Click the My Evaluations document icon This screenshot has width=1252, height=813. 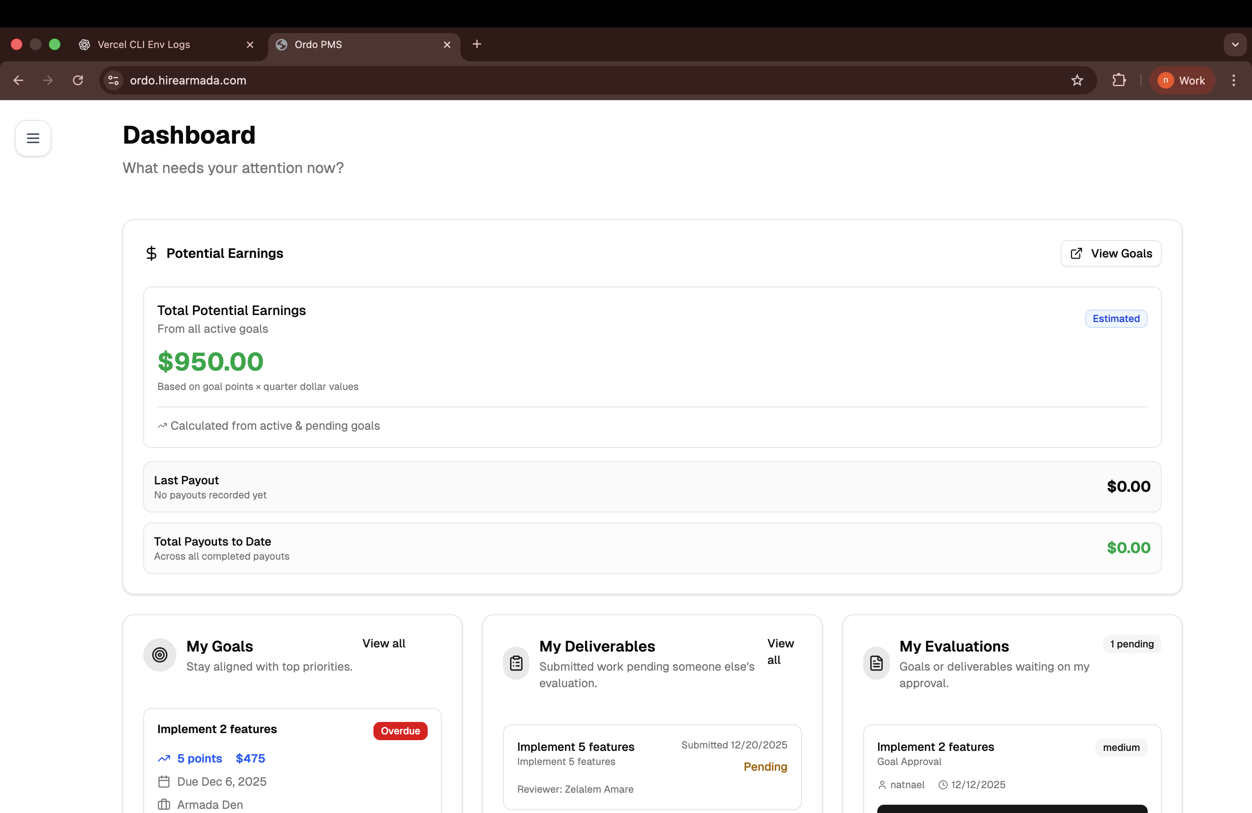tap(876, 663)
